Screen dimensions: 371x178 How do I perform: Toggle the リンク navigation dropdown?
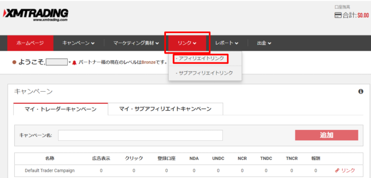[x=187, y=43]
